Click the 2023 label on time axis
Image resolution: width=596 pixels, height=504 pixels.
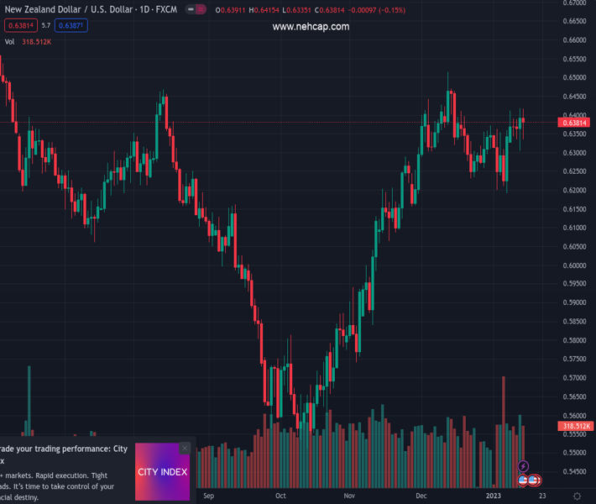tap(495, 496)
